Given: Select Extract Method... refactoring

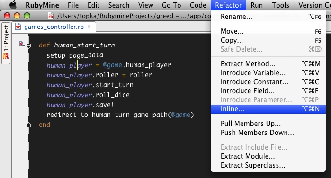Looking at the screenshot, I should pyautogui.click(x=268, y=64).
